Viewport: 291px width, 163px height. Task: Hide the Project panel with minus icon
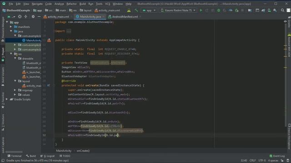point(39,17)
